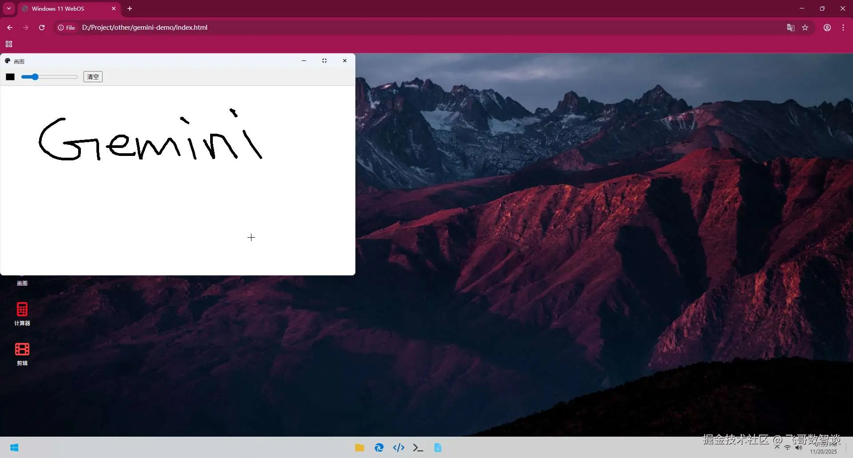Close the Windows 11 WebOS tab
The image size is (853, 458).
point(114,8)
